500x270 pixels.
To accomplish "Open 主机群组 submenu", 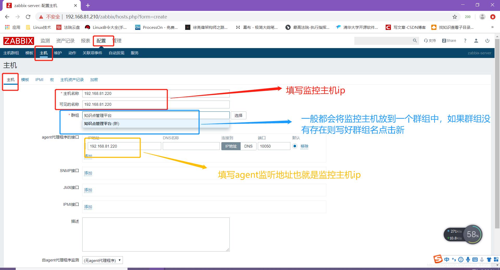I will pos(11,53).
